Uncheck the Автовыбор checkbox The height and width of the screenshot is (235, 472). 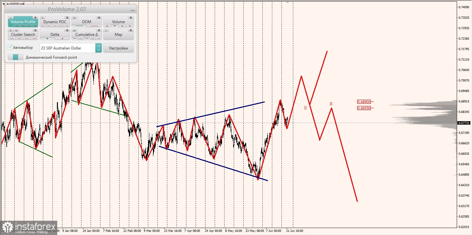coord(10,47)
